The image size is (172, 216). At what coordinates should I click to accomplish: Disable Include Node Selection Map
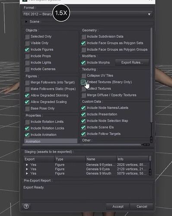tap(83, 121)
